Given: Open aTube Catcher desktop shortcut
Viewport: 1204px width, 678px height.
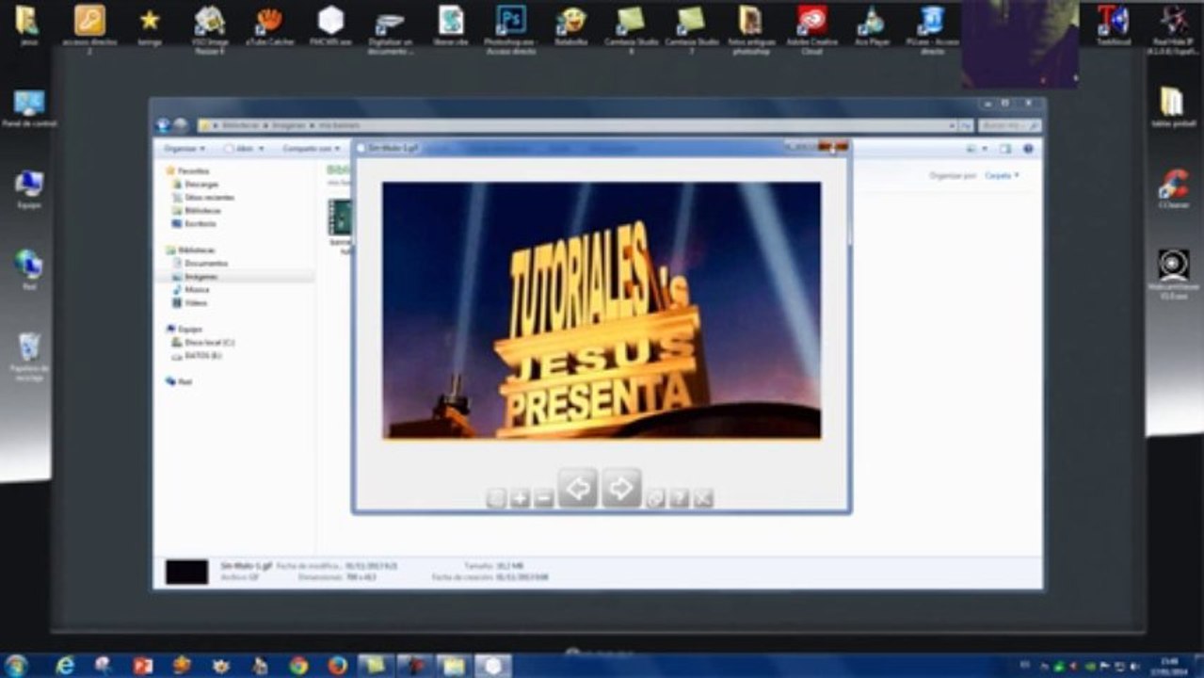Looking at the screenshot, I should (x=270, y=25).
